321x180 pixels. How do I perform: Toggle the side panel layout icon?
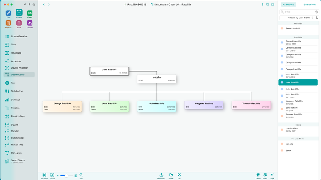coord(273,4)
